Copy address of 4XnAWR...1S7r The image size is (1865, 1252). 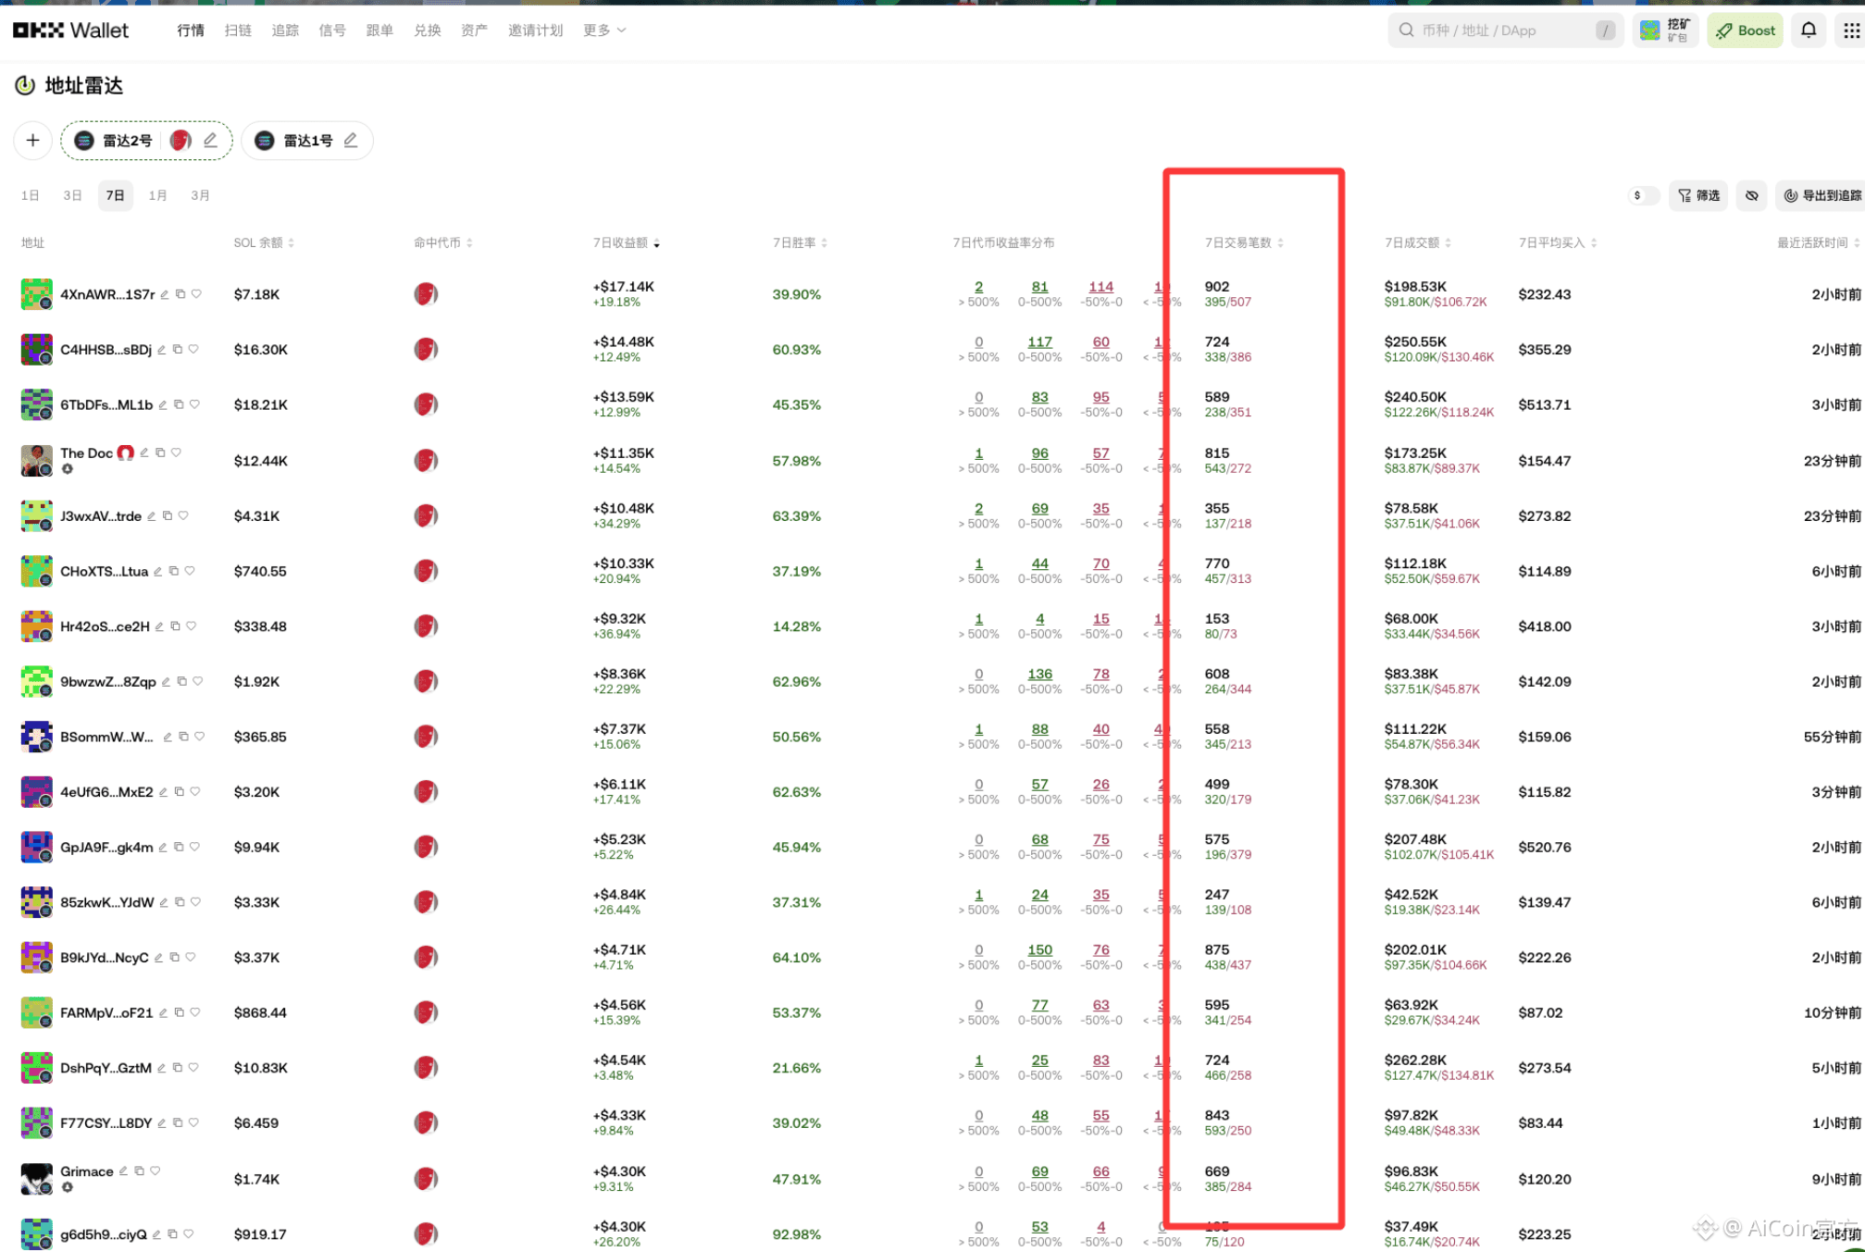click(x=180, y=294)
